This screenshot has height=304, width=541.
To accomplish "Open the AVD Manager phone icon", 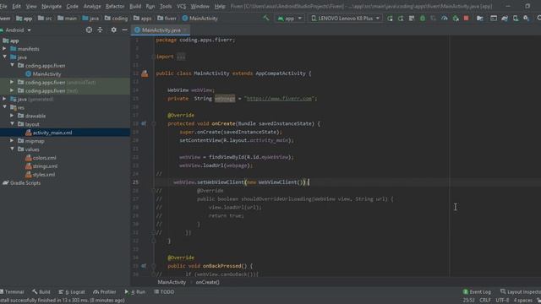I will point(516,19).
